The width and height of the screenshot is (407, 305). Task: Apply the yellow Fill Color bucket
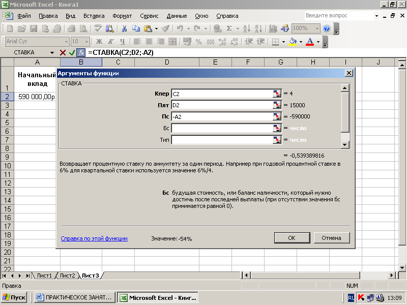click(x=293, y=42)
